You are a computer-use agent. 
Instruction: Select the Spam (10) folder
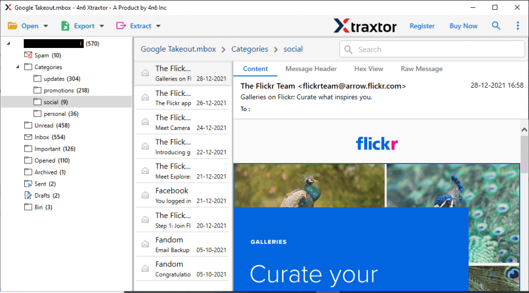[x=48, y=55]
